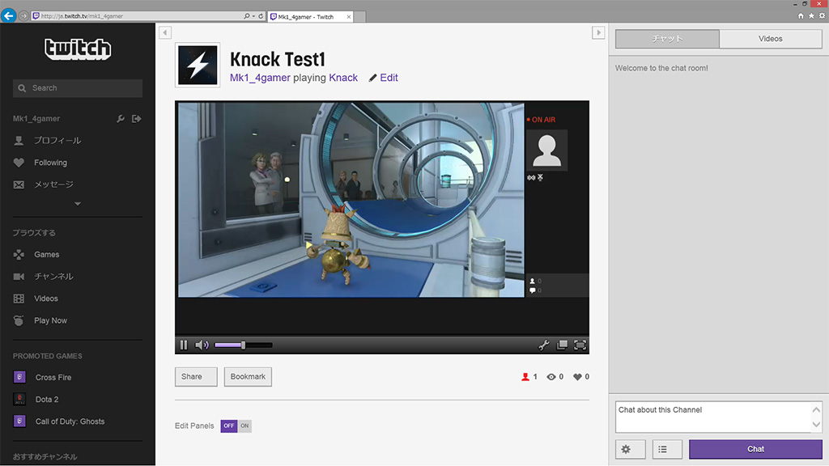Expand sidebar user menu down arrow
The image size is (829, 466).
78,204
